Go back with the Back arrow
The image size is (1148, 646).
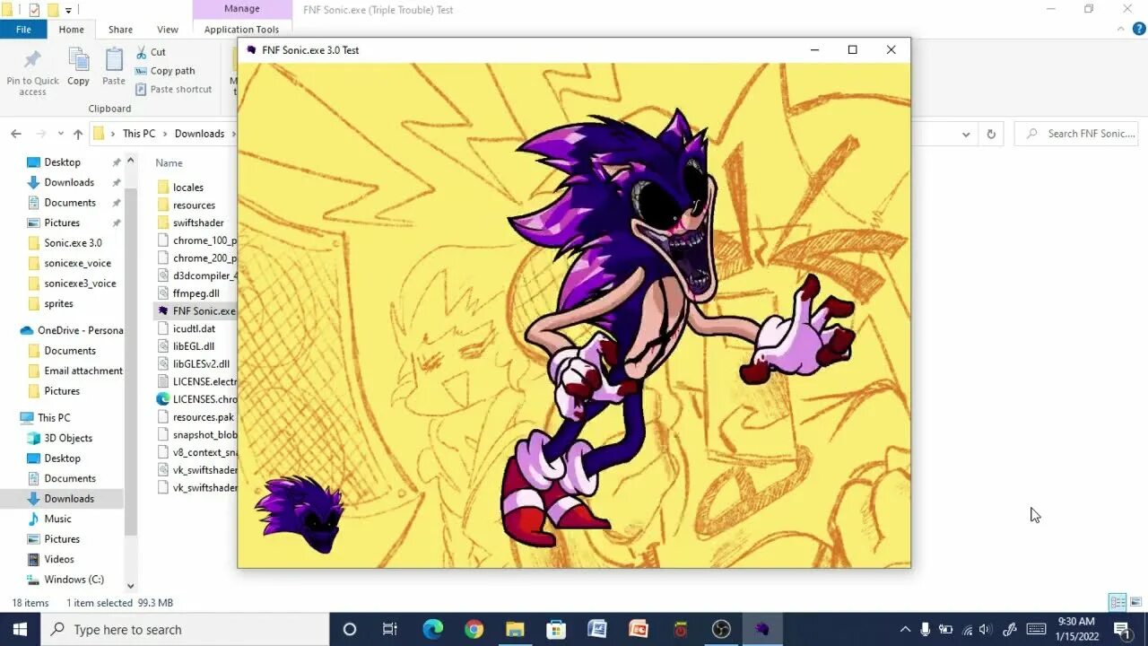16,134
